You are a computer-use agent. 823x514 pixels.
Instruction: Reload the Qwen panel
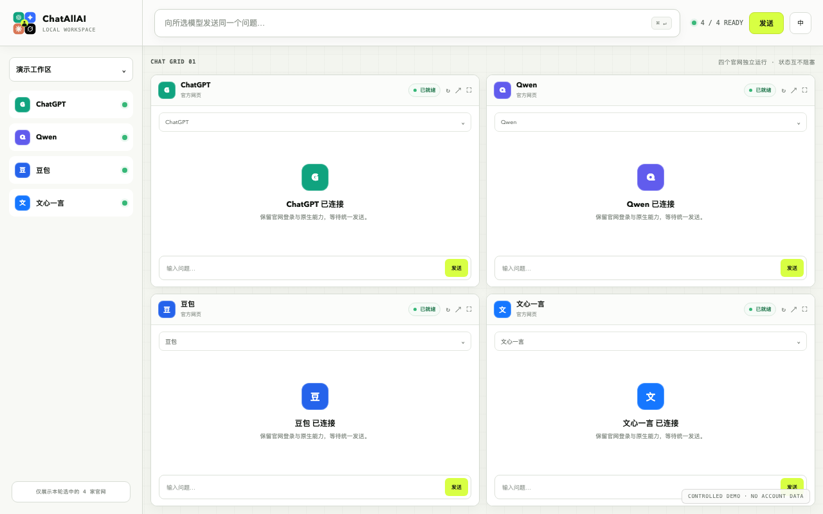point(784,91)
